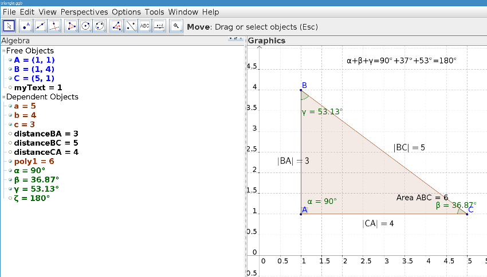The width and height of the screenshot is (487, 277).
Task: Toggle visibility of angle α
Action: (x=10, y=171)
